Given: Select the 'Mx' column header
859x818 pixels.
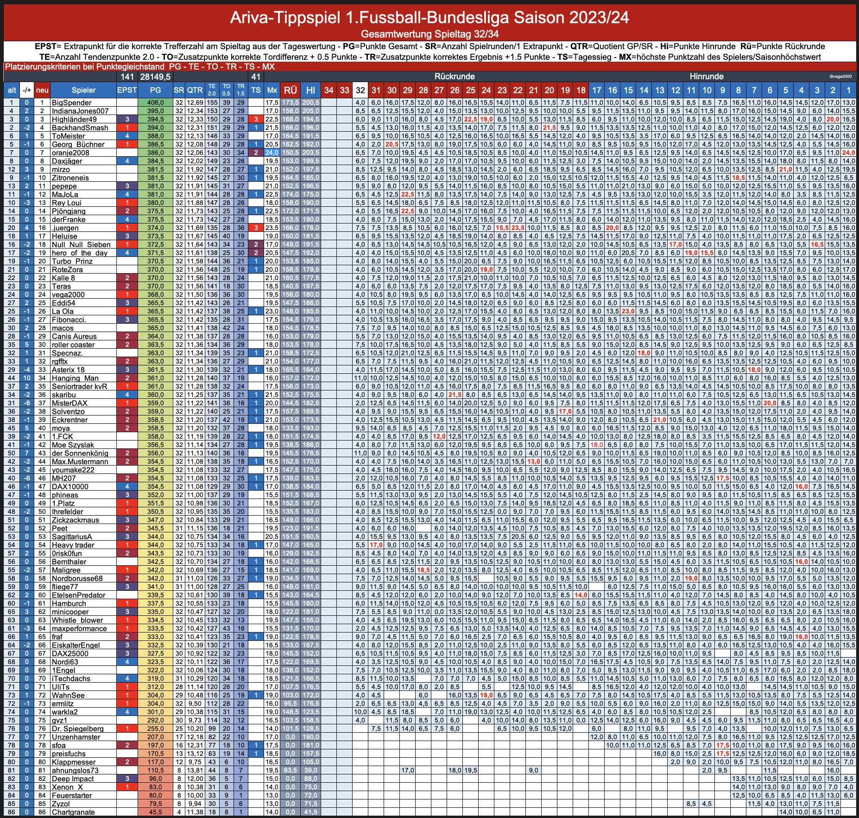Looking at the screenshot, I should coord(272,90).
